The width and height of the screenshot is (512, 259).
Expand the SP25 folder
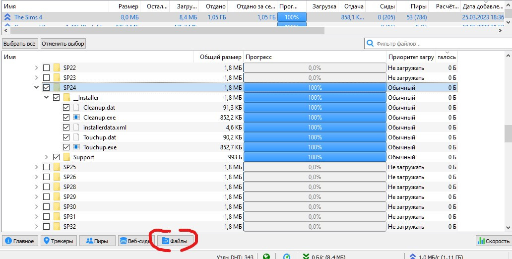coord(36,167)
